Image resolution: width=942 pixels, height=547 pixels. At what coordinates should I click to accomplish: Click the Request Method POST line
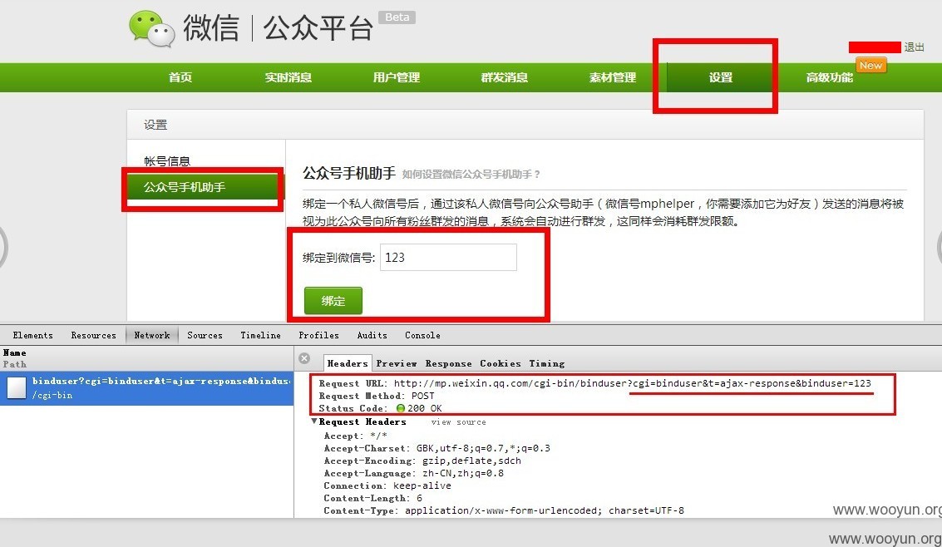click(x=377, y=396)
